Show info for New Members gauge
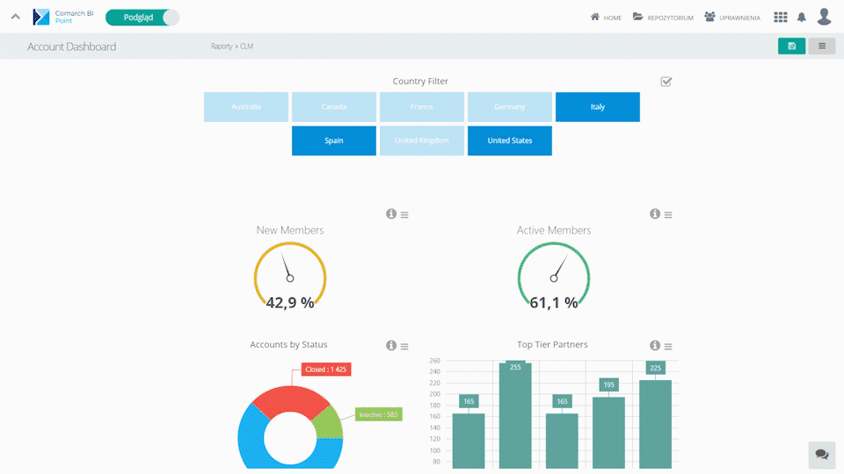 point(391,214)
